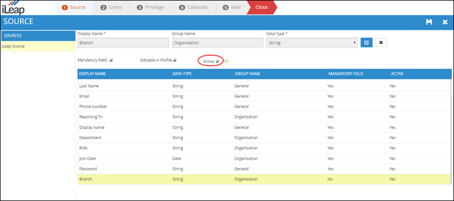Image resolution: width=454 pixels, height=201 pixels.
Task: Go to the Mail step tab
Action: (232, 7)
